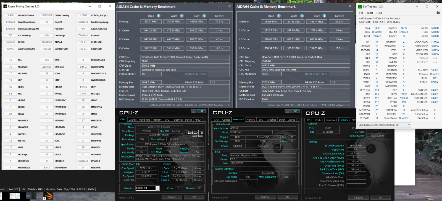The image size is (442, 204).
Task: Click the 1DPC-SR DIMM Config field
Action: click(x=47, y=15)
